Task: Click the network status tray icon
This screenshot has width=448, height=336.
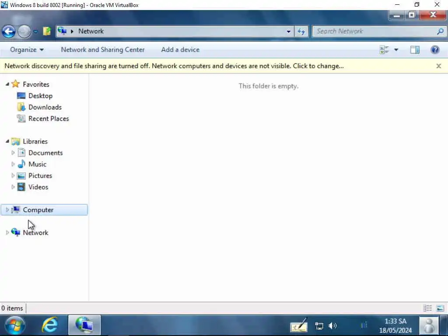Action: click(x=319, y=325)
